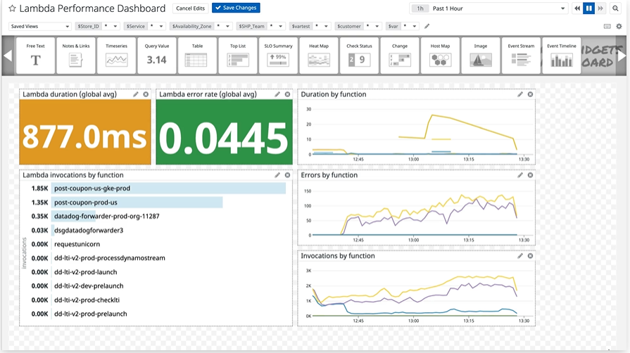Open the dashboard settings gear
630x353 pixels.
pos(619,26)
